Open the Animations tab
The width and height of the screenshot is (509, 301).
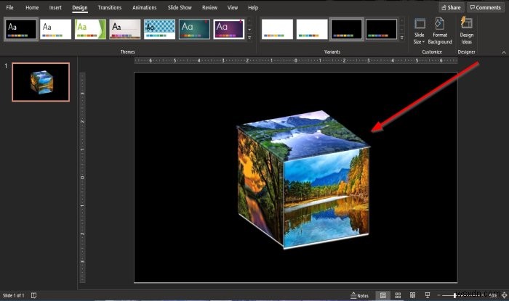click(x=144, y=7)
